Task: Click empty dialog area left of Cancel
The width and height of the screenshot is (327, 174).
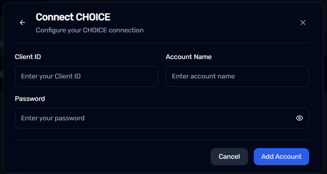Action: click(113, 156)
